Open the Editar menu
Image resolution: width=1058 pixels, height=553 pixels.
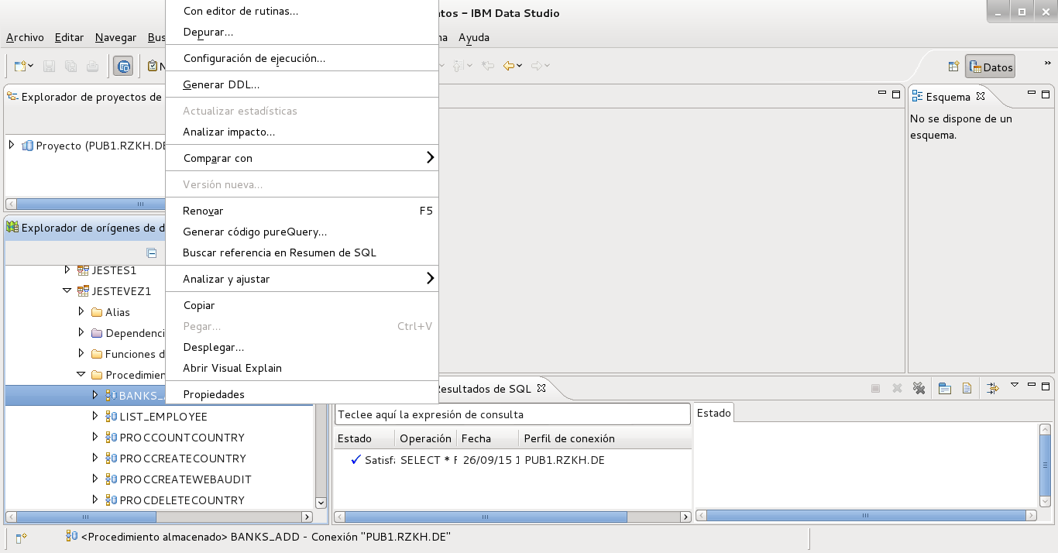[70, 37]
